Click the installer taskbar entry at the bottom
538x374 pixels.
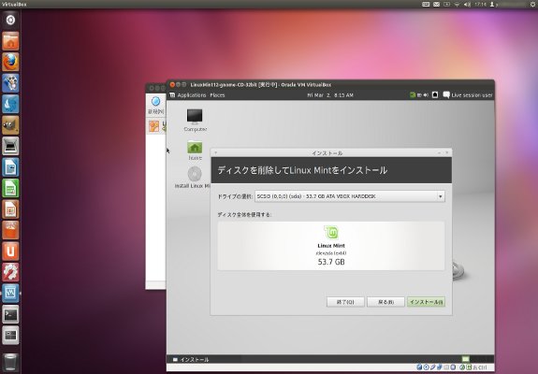point(191,360)
